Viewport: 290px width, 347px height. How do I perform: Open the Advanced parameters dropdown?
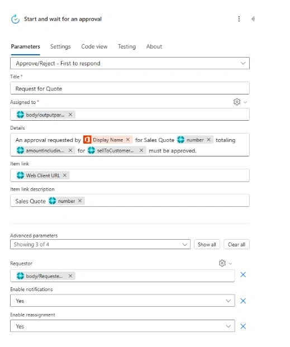tap(100, 244)
